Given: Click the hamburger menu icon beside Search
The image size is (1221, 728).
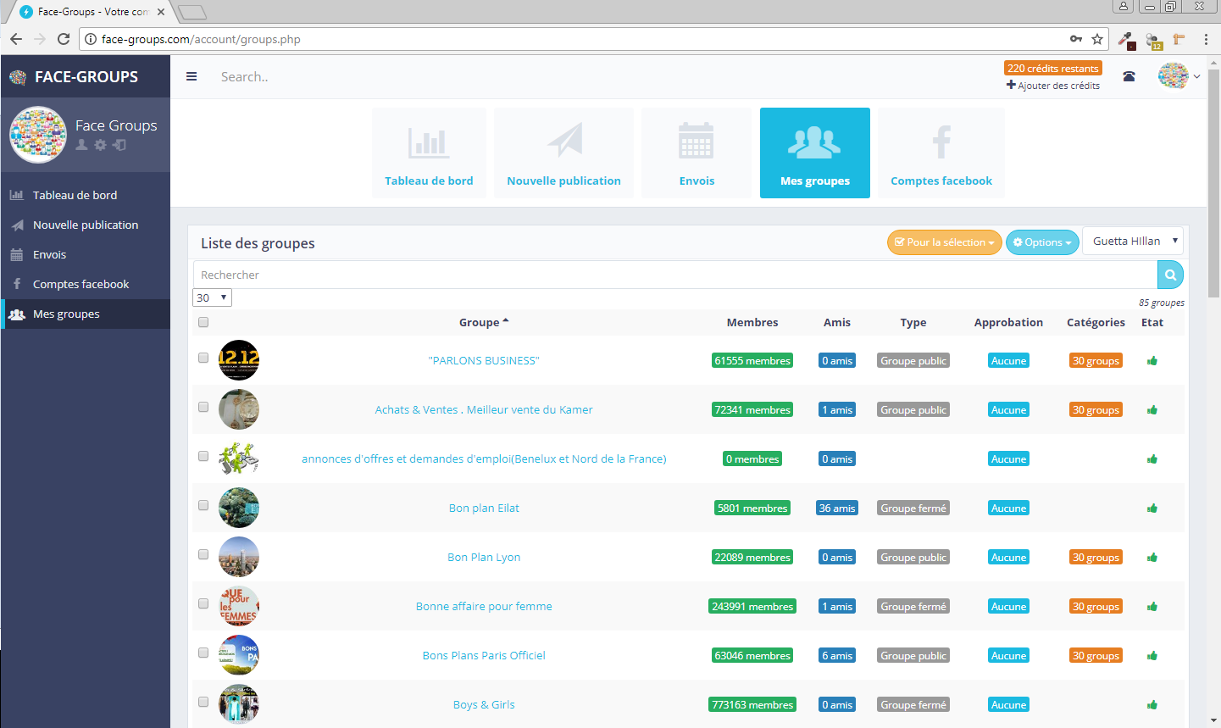Looking at the screenshot, I should tap(191, 76).
